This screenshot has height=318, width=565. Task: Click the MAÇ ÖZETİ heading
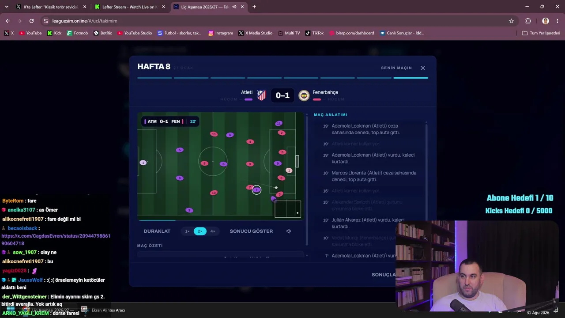tap(150, 246)
